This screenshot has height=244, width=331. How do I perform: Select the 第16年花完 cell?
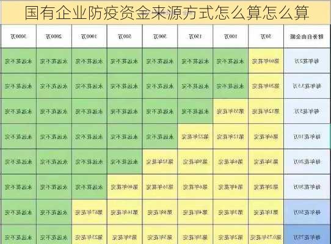160,187
